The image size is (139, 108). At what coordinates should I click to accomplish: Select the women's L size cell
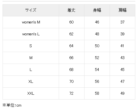(x=31, y=34)
